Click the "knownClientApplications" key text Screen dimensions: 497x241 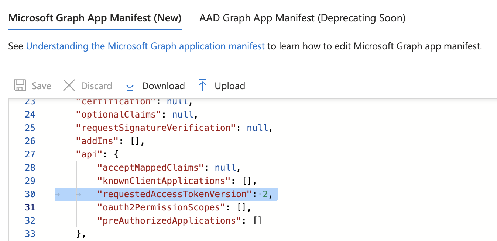164,181
